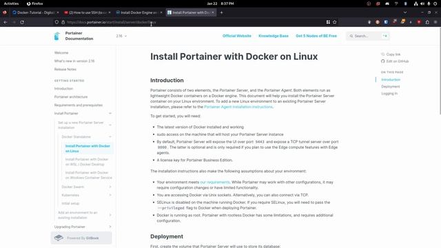441x248 pixels.
Task: Click the padlock site security icon
Action: [63, 22]
